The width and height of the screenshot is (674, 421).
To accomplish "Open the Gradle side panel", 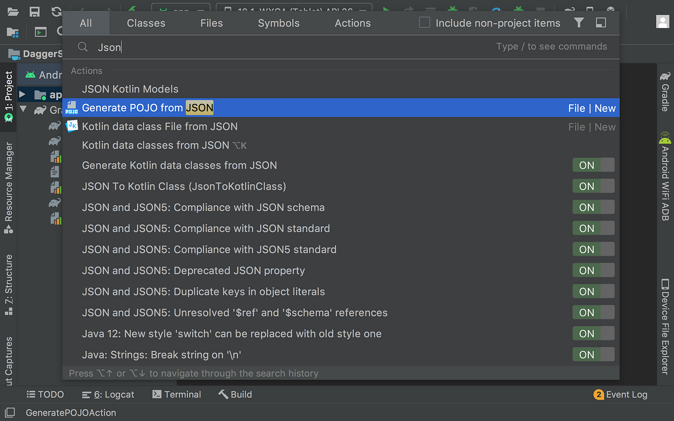I will (x=665, y=91).
